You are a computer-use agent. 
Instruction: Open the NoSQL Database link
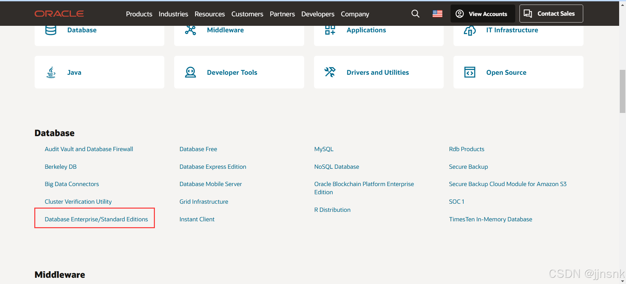[x=337, y=167]
